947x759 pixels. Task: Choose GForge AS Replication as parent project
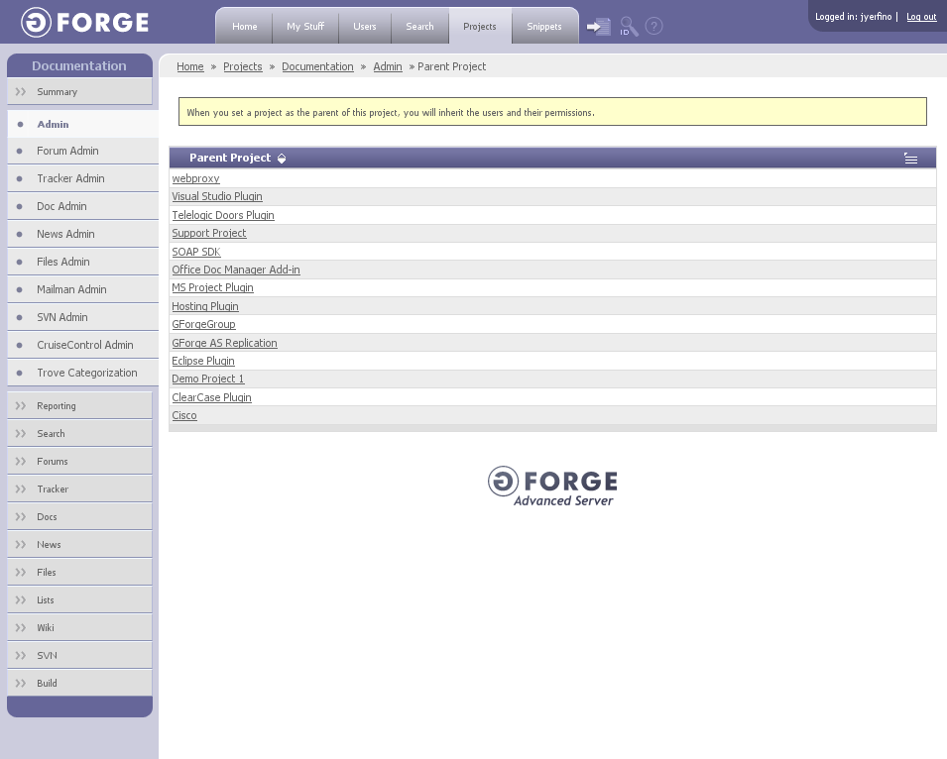(x=225, y=343)
